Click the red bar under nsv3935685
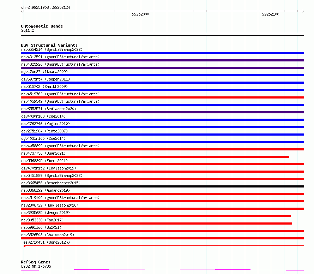The width and height of the screenshot is (314, 274). (x=156, y=216)
